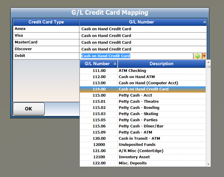Image resolution: width=224 pixels, height=177 pixels.
Task: Click the 120.00 G/L number cell
Action: tap(99, 139)
